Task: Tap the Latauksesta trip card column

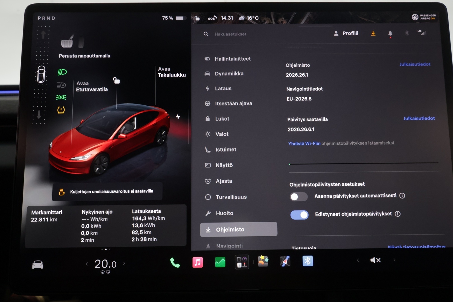Action: tap(148, 225)
